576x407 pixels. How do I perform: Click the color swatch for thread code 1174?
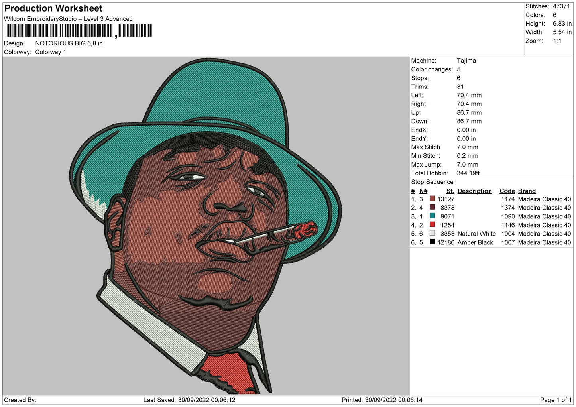pos(432,199)
